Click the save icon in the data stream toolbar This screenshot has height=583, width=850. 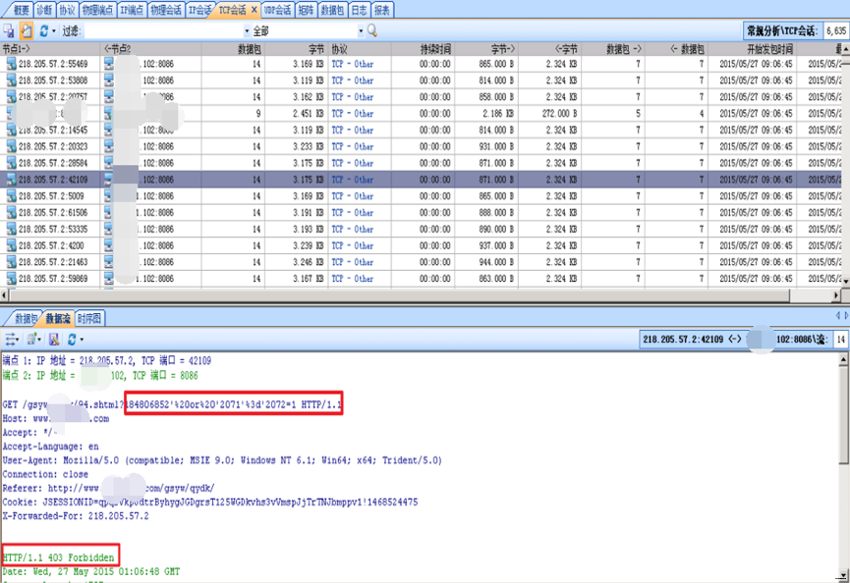coord(54,339)
